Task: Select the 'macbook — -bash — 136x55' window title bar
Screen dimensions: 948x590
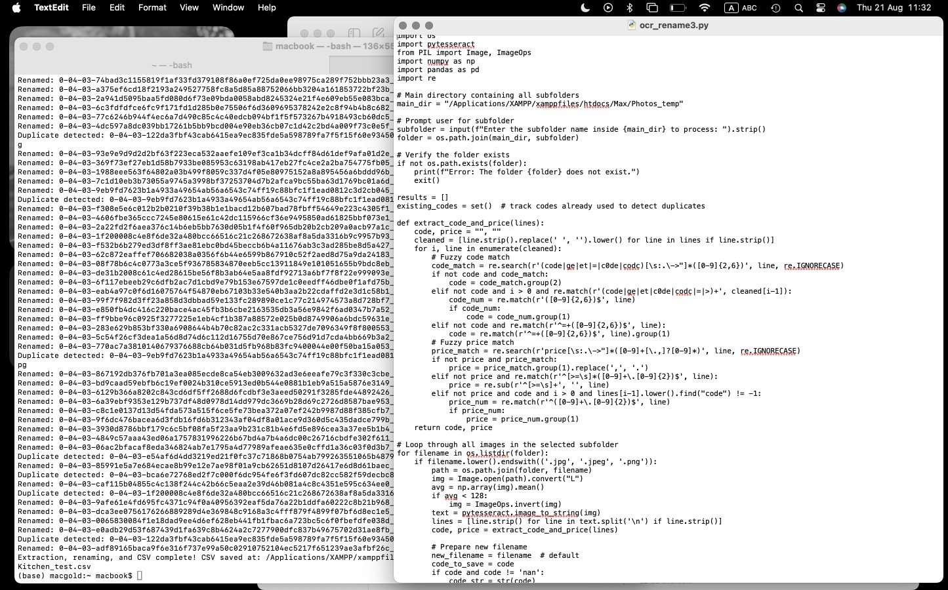Action: coord(318,46)
